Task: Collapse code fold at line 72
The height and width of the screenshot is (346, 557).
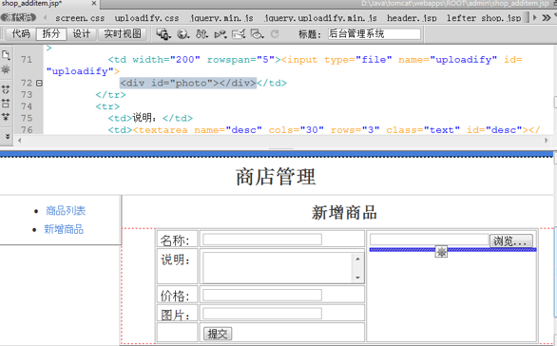Action: 39,83
